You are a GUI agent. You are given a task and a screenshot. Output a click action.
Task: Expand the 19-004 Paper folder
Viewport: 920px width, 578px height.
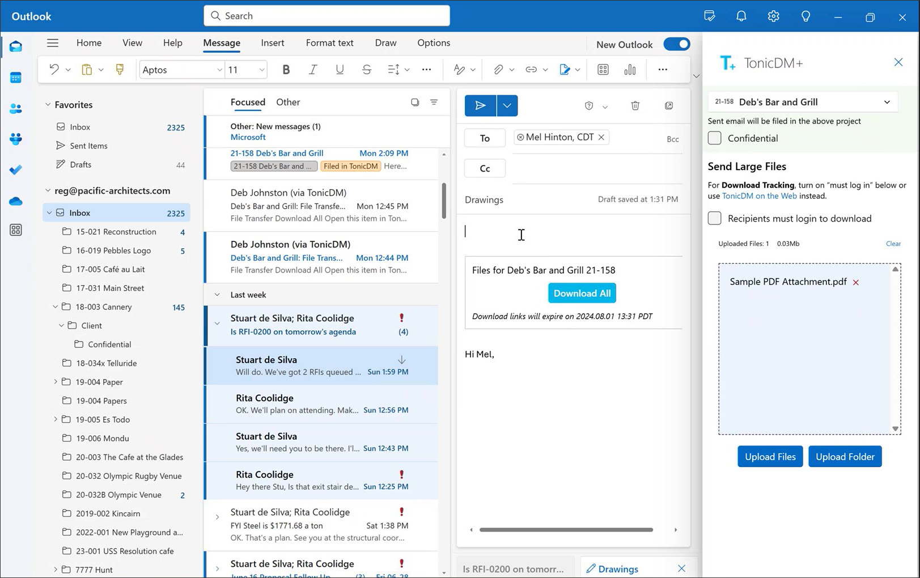[55, 382]
